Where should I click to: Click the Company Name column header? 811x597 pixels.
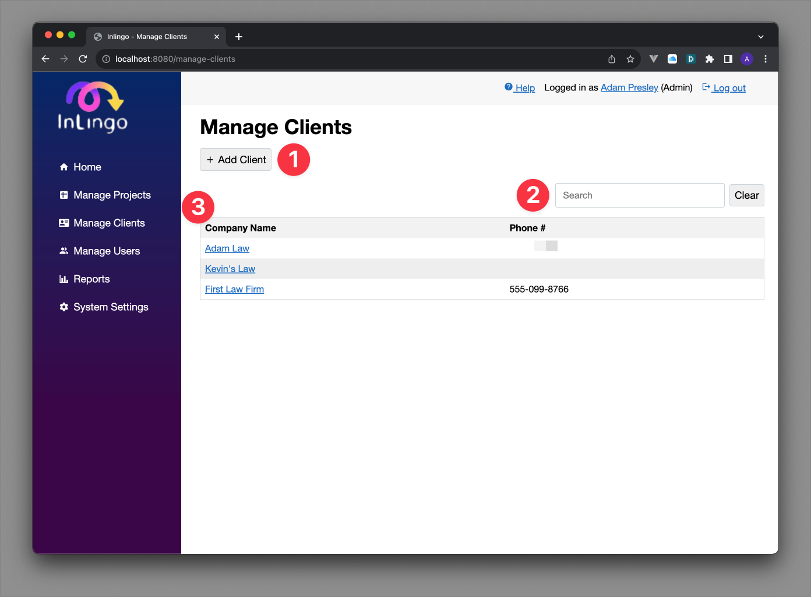(240, 228)
